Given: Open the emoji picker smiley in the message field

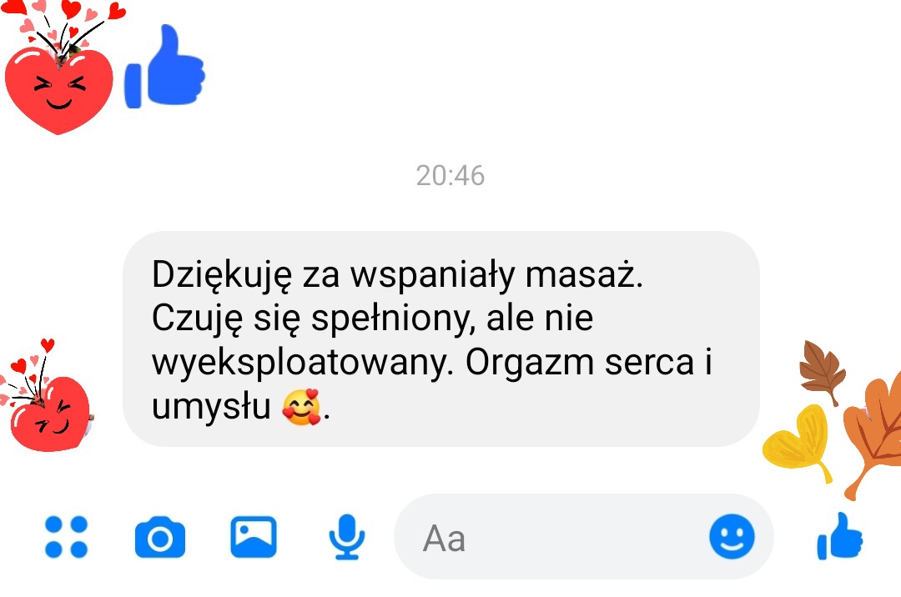Looking at the screenshot, I should tap(732, 537).
